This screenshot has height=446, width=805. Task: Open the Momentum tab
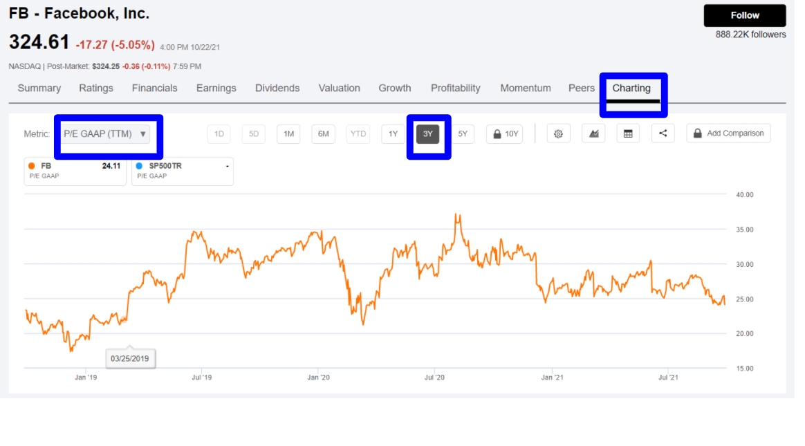pos(525,89)
